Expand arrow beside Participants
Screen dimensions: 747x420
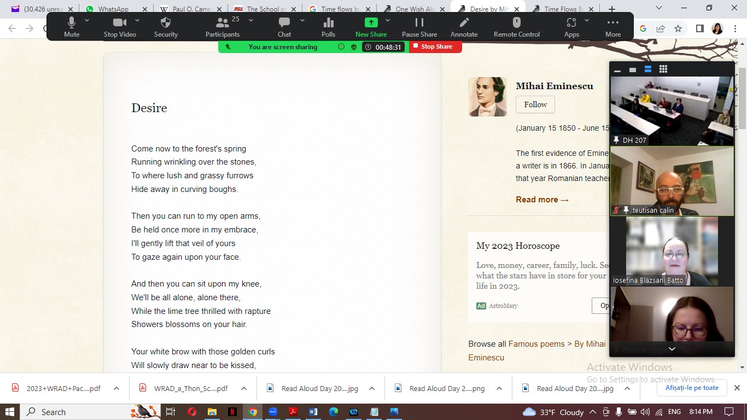[251, 20]
